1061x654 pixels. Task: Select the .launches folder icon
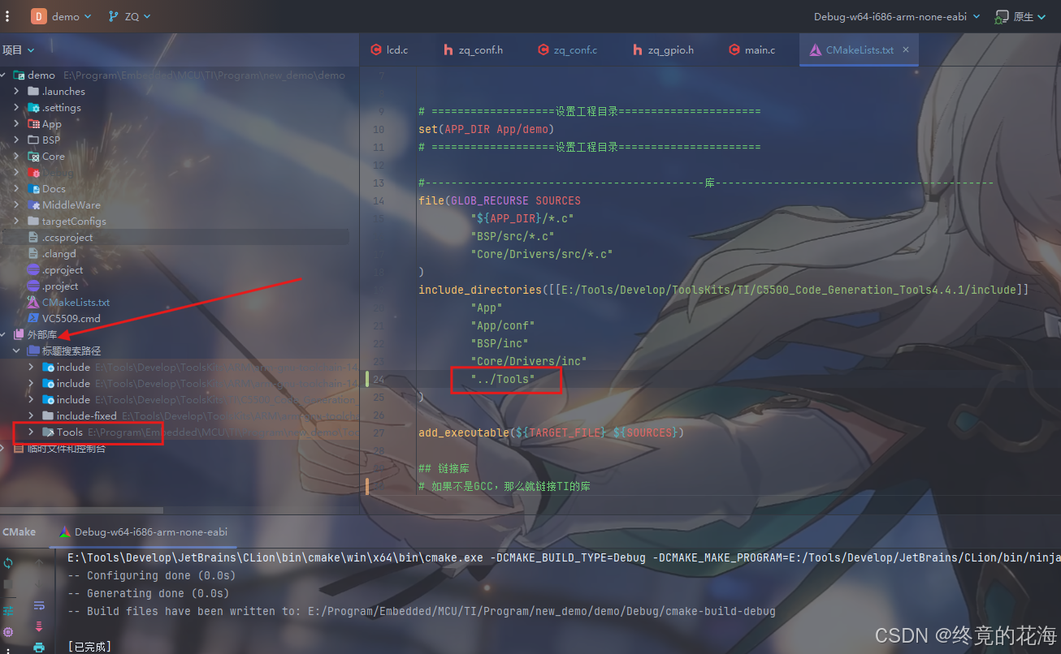33,91
